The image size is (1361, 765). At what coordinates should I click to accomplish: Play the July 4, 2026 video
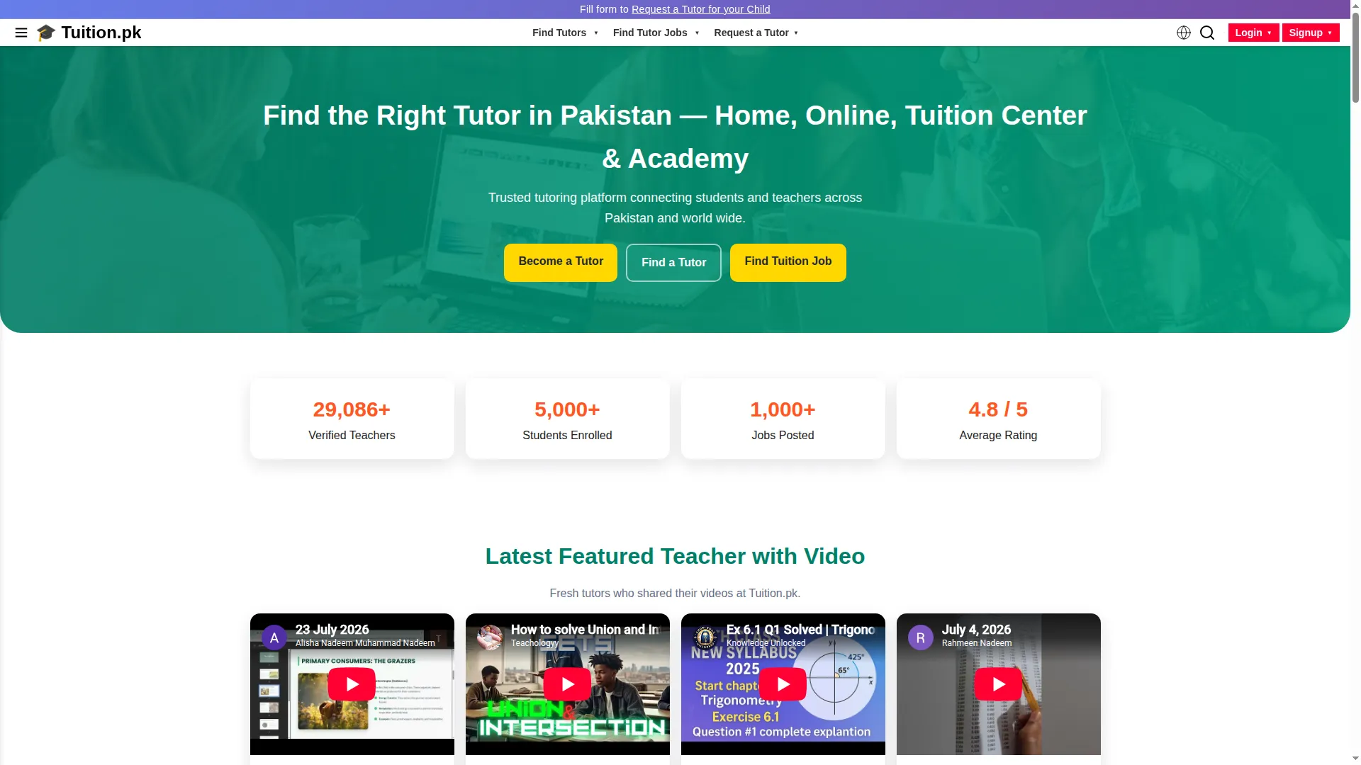998,684
